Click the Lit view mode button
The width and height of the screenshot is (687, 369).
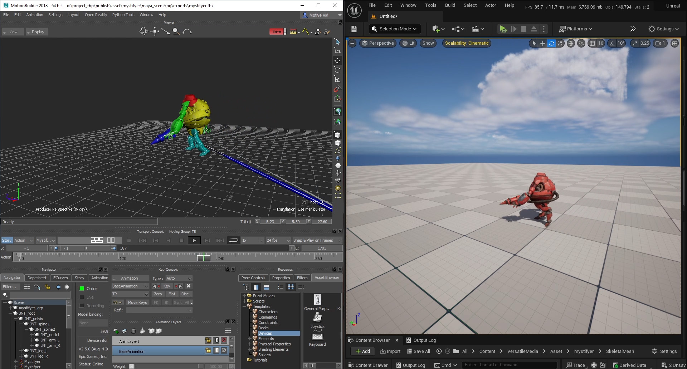coord(408,43)
